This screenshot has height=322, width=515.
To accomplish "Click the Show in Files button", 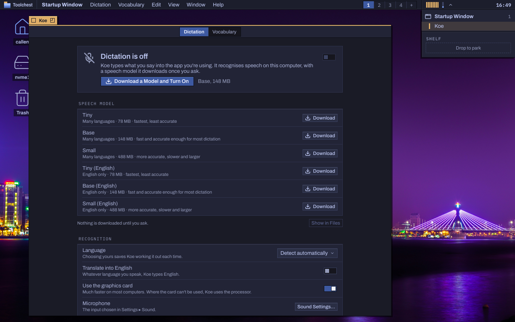I will coord(326,223).
